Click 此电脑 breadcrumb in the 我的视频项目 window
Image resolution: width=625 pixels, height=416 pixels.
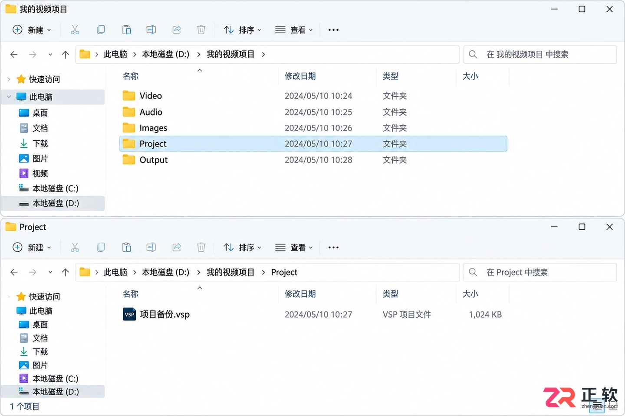(x=115, y=55)
